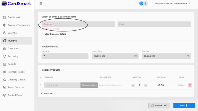Click the QUANTITY column header
This screenshot has width=198, height=111.
point(137,77)
